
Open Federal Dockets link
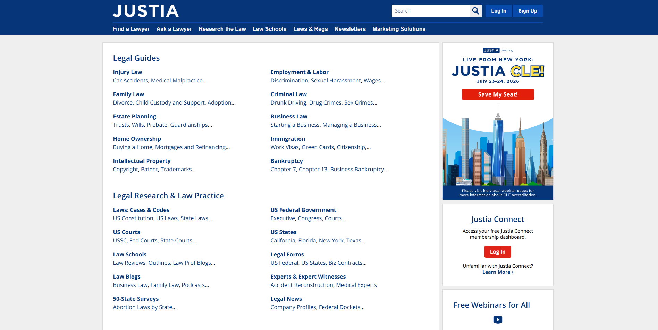339,307
